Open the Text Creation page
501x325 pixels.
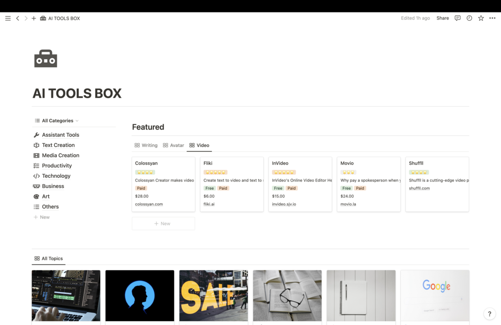coord(58,145)
